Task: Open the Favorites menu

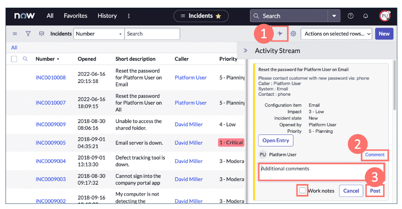Action: coord(75,16)
